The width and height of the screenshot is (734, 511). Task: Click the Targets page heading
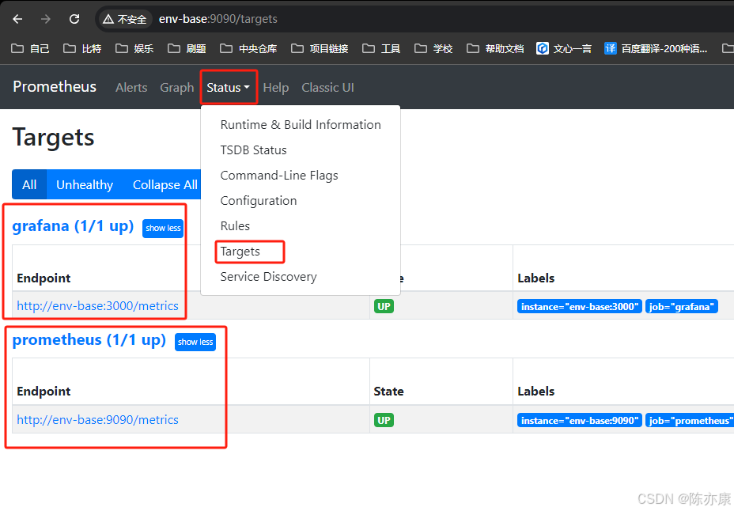coord(53,138)
